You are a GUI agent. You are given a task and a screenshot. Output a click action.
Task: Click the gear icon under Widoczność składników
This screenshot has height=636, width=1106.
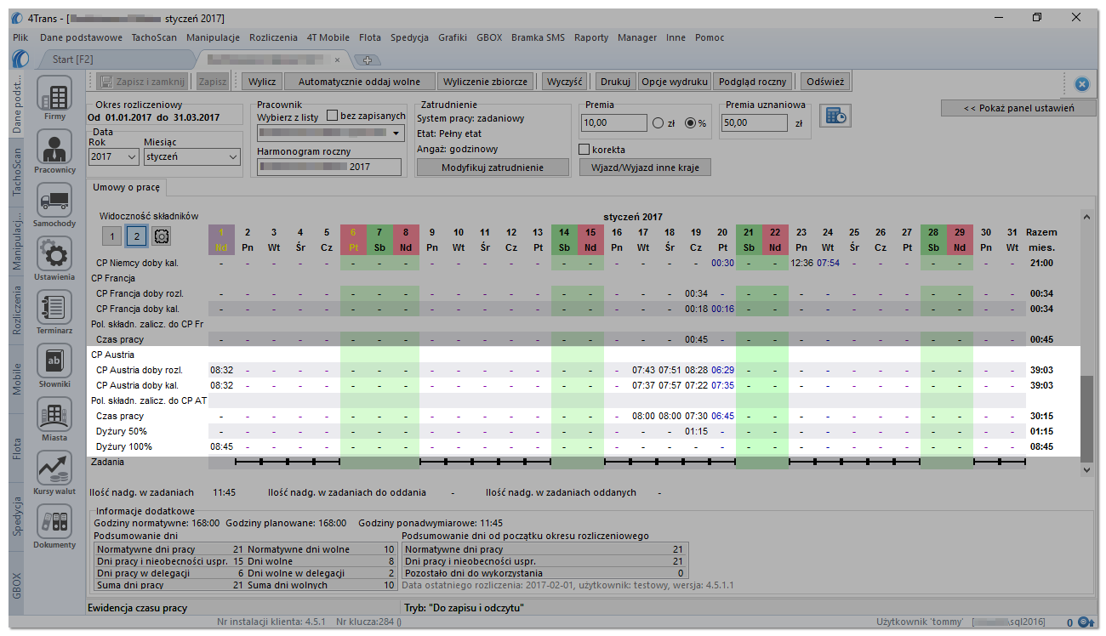tap(162, 236)
